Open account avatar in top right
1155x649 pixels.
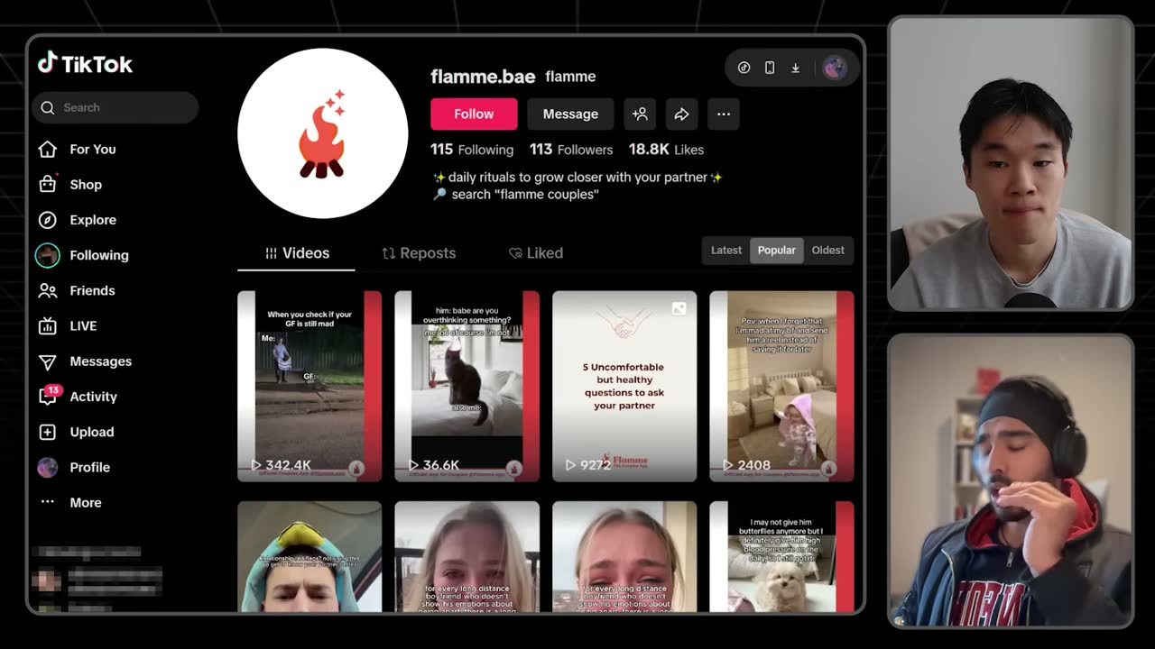point(835,68)
